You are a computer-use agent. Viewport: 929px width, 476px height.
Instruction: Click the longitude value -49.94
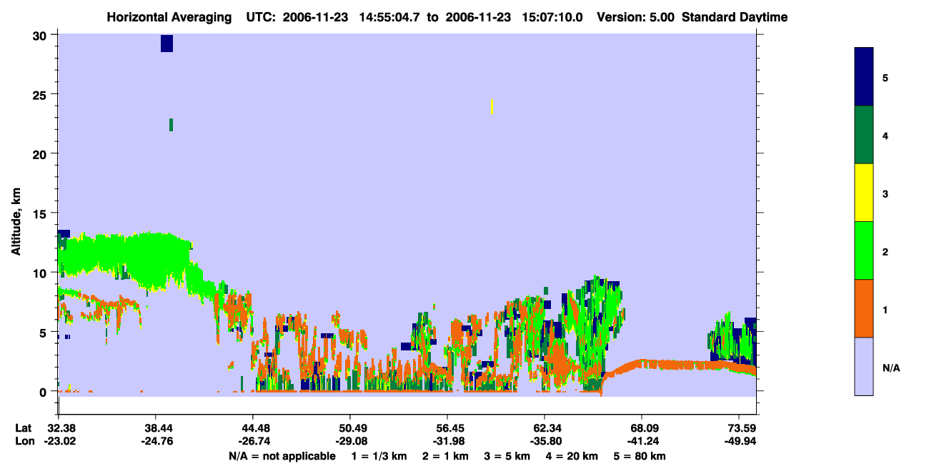point(739,441)
